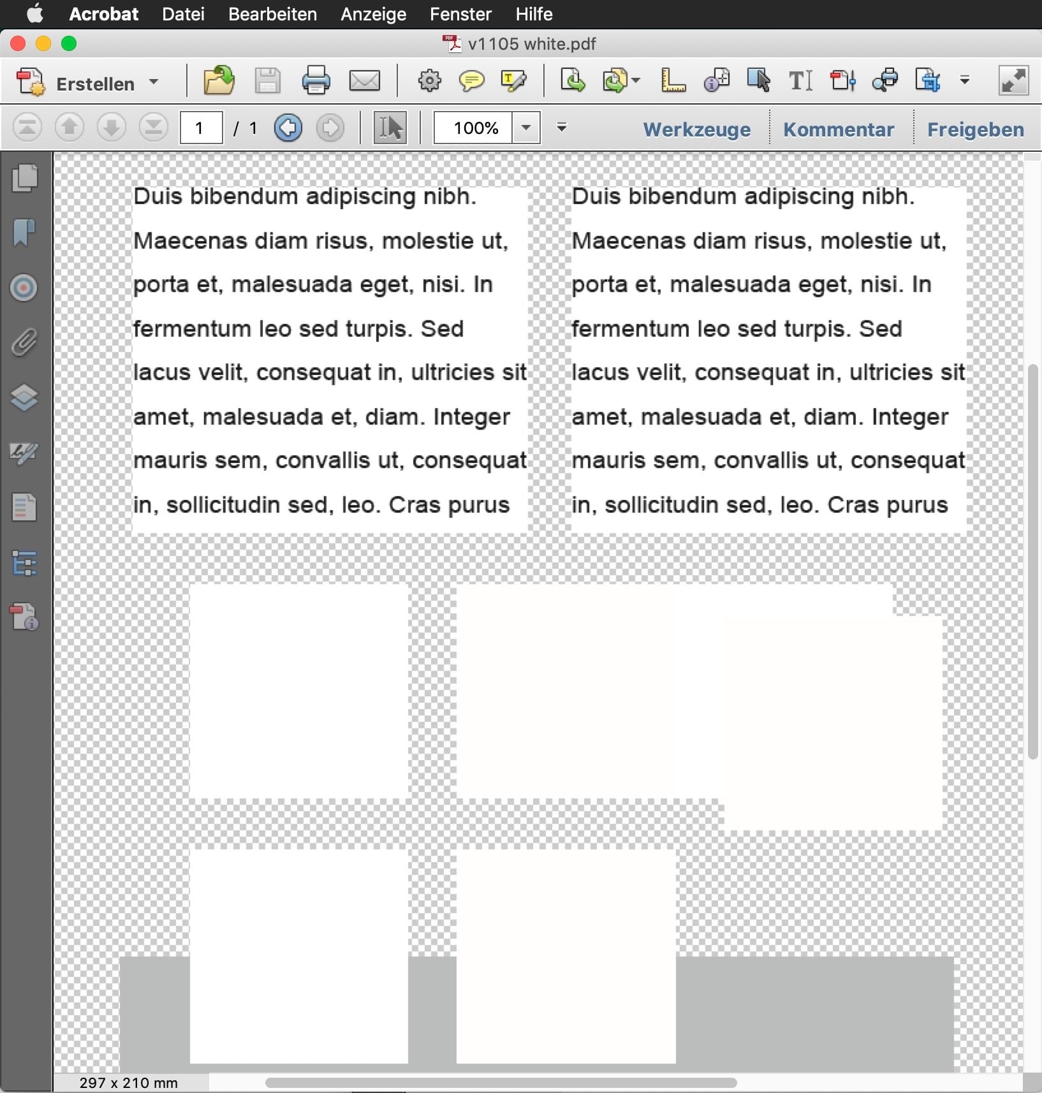Open print production printer icon
The image size is (1042, 1093).
coord(885,81)
